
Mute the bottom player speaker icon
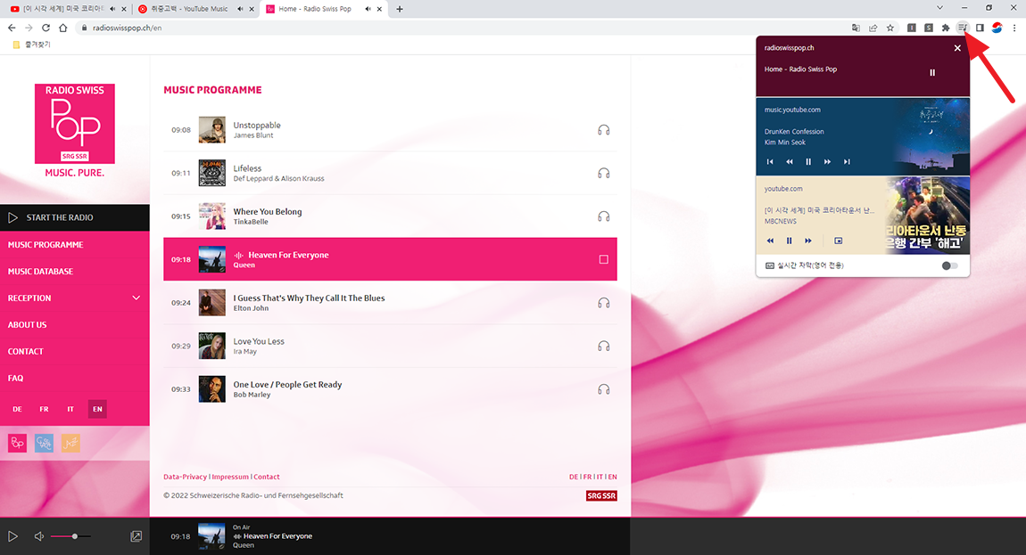click(38, 536)
